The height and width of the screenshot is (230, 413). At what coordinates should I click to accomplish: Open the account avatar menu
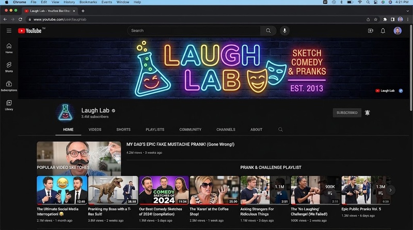pyautogui.click(x=398, y=31)
